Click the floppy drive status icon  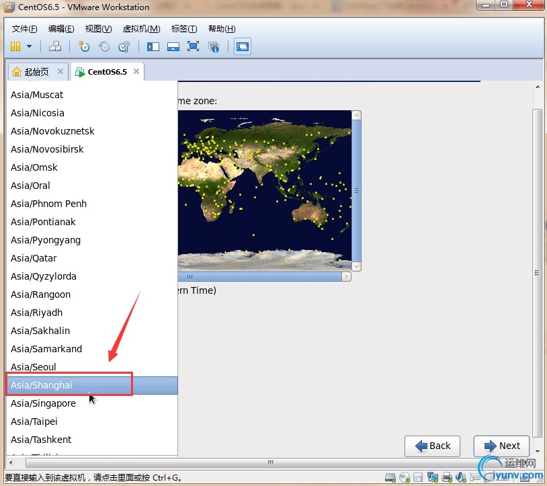[418, 477]
